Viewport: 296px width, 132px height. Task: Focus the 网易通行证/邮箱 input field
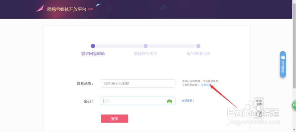[138, 83]
